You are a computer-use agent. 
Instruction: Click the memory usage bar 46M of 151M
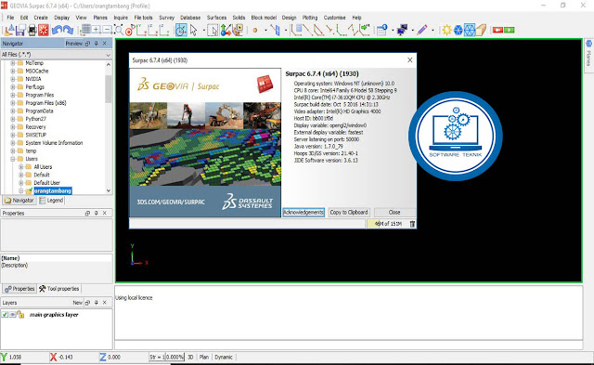pyautogui.click(x=388, y=224)
